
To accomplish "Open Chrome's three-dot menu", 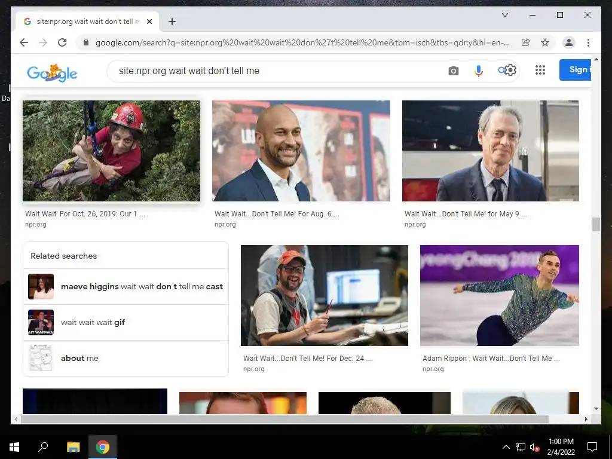I will coord(588,42).
